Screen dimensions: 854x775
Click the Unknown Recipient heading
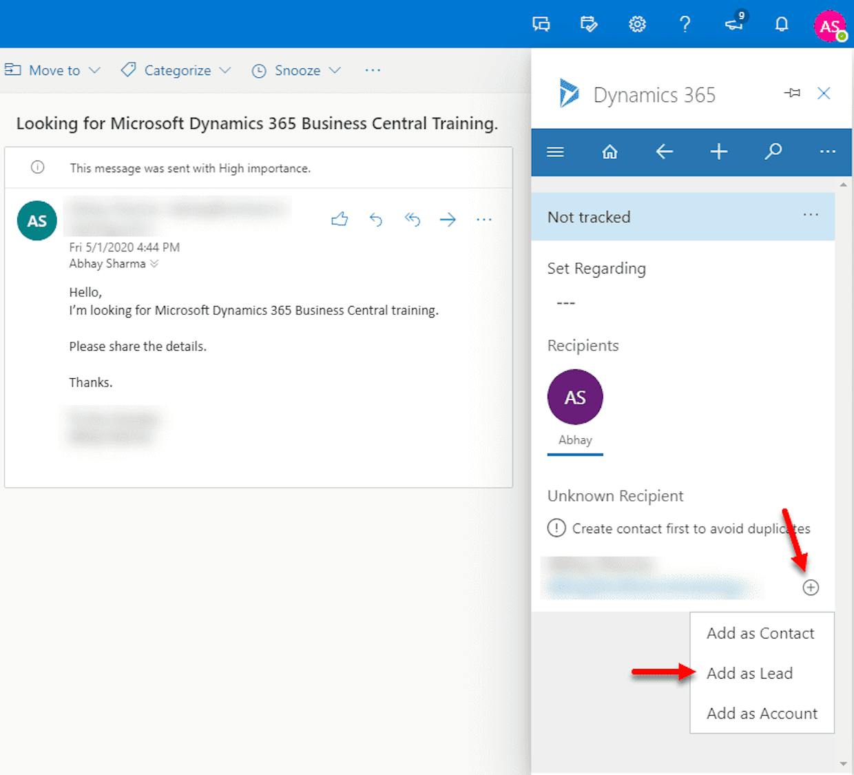tap(616, 496)
